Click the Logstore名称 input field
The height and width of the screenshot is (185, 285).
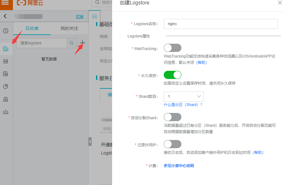coord(220,24)
